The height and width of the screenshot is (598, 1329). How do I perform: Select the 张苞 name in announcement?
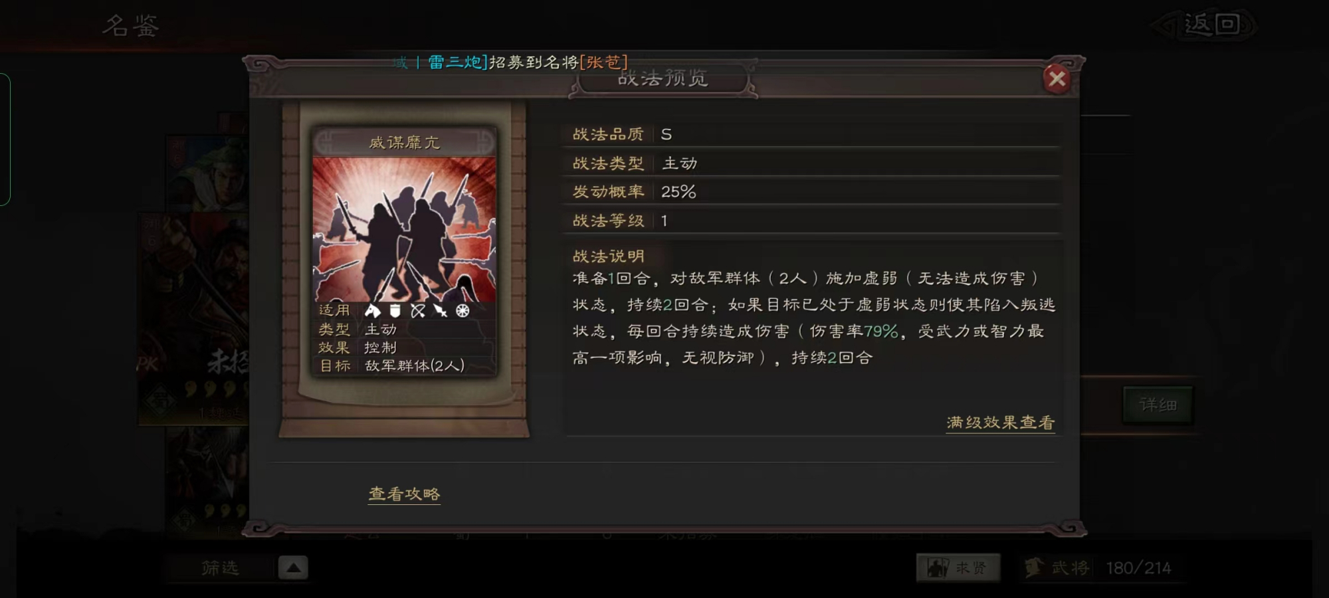click(603, 62)
